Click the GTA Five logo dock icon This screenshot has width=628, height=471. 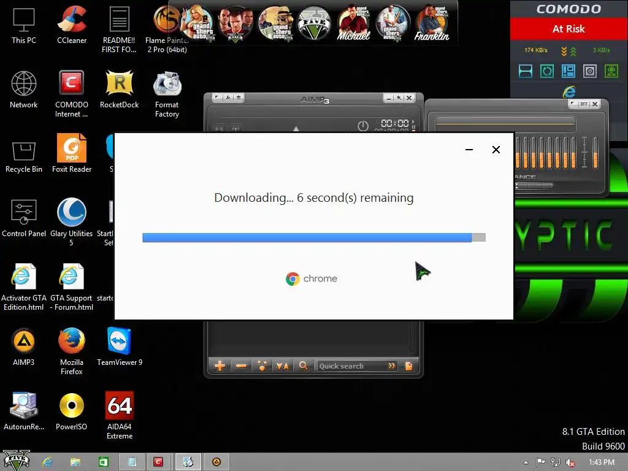315,23
